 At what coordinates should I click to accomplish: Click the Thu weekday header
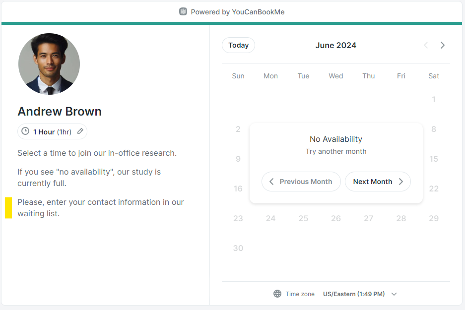click(x=369, y=76)
